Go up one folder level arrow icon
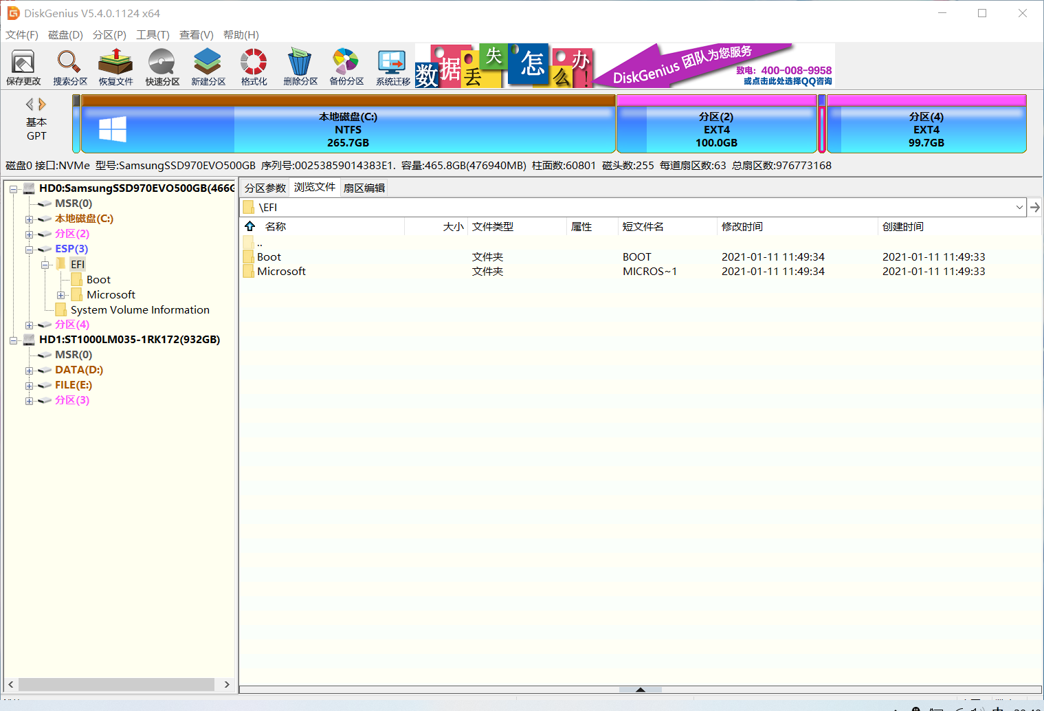The width and height of the screenshot is (1044, 711). pos(250,226)
